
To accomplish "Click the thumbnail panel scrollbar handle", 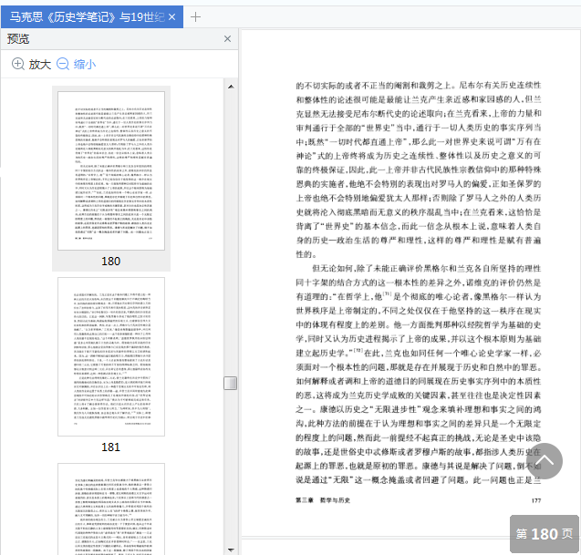I will pyautogui.click(x=231, y=383).
